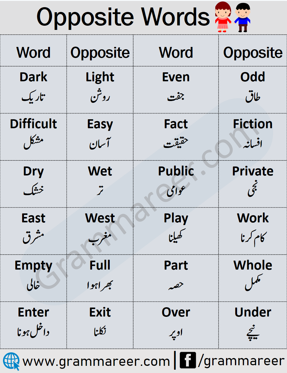
Task: Click the Facebook logo icon
Action: point(188,360)
